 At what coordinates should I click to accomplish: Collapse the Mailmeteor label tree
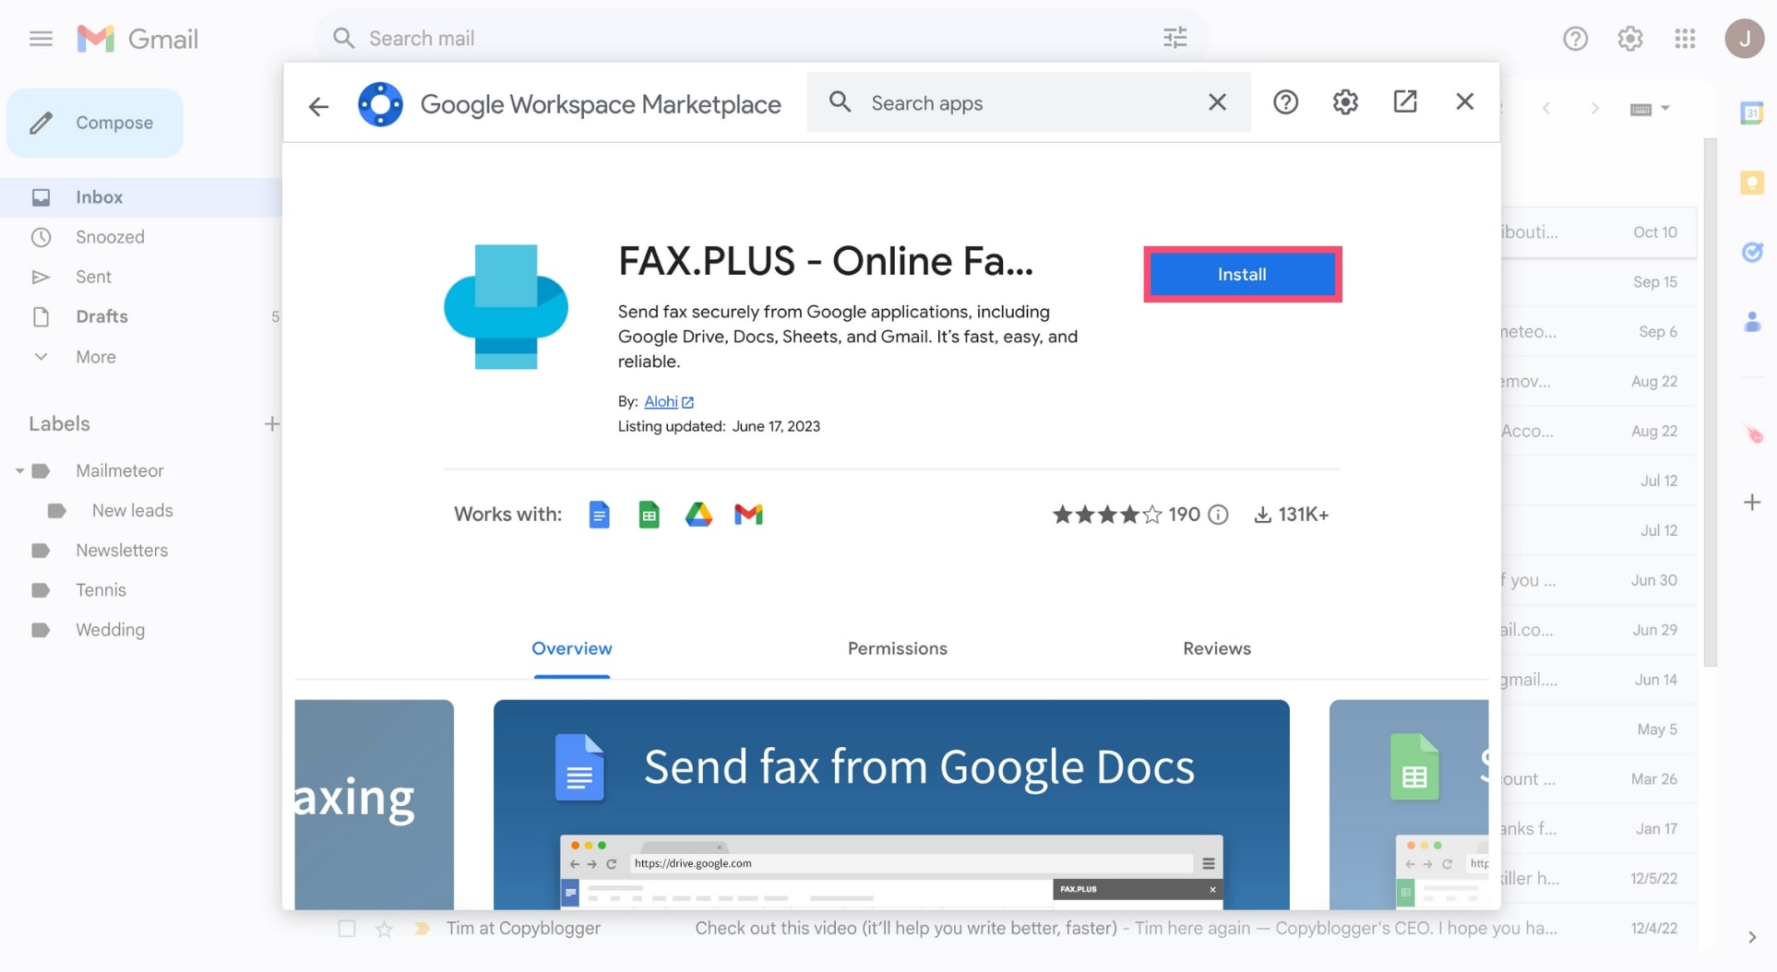[19, 471]
